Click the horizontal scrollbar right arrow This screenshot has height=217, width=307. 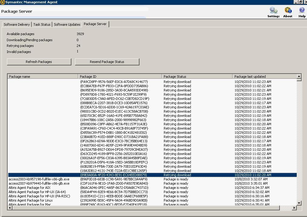294,208
